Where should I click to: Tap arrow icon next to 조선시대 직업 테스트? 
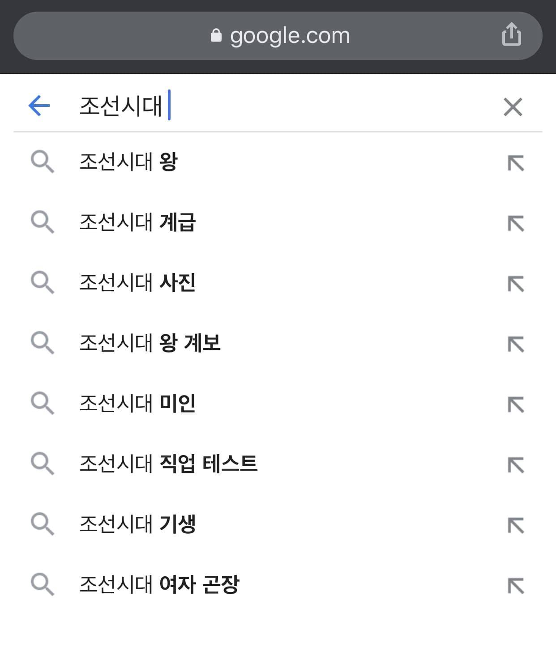pos(515,465)
